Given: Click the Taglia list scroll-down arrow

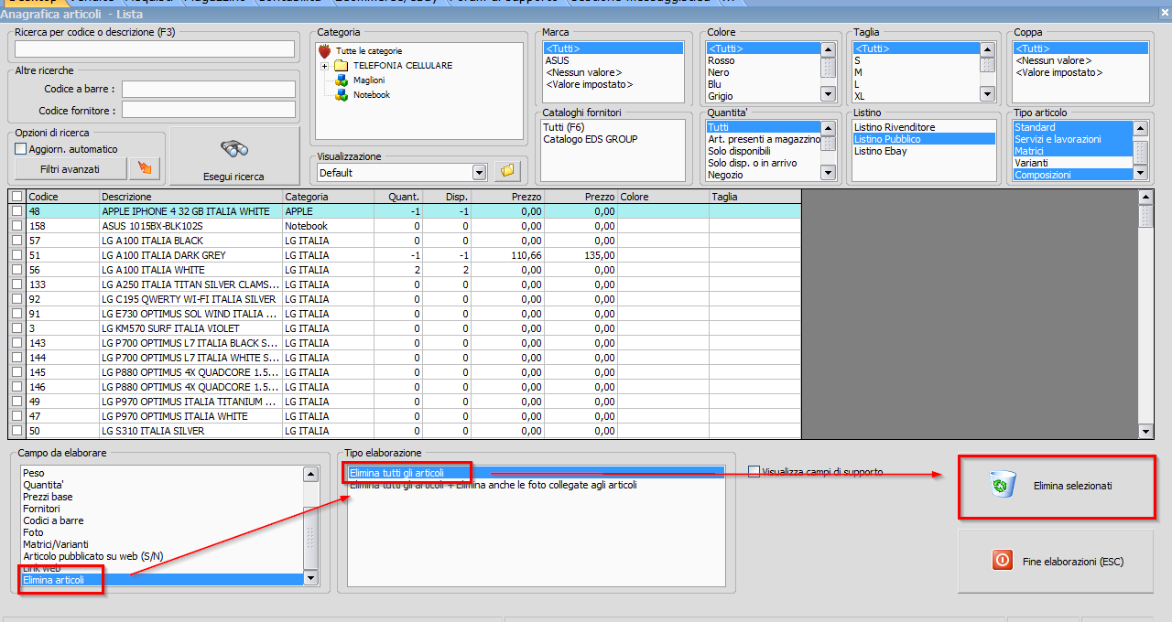Looking at the screenshot, I should tap(987, 93).
